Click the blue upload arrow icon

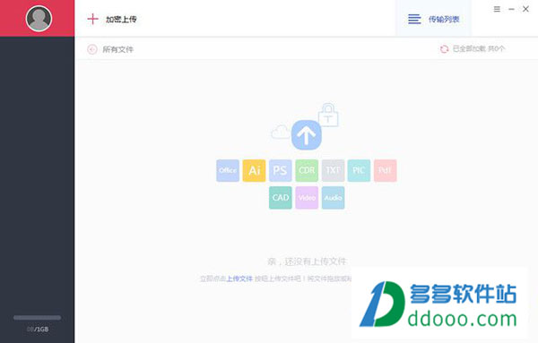[307, 135]
